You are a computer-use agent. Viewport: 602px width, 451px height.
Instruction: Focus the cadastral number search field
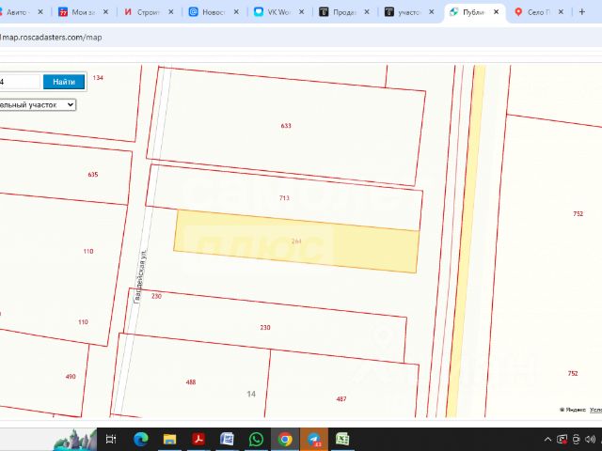19,82
